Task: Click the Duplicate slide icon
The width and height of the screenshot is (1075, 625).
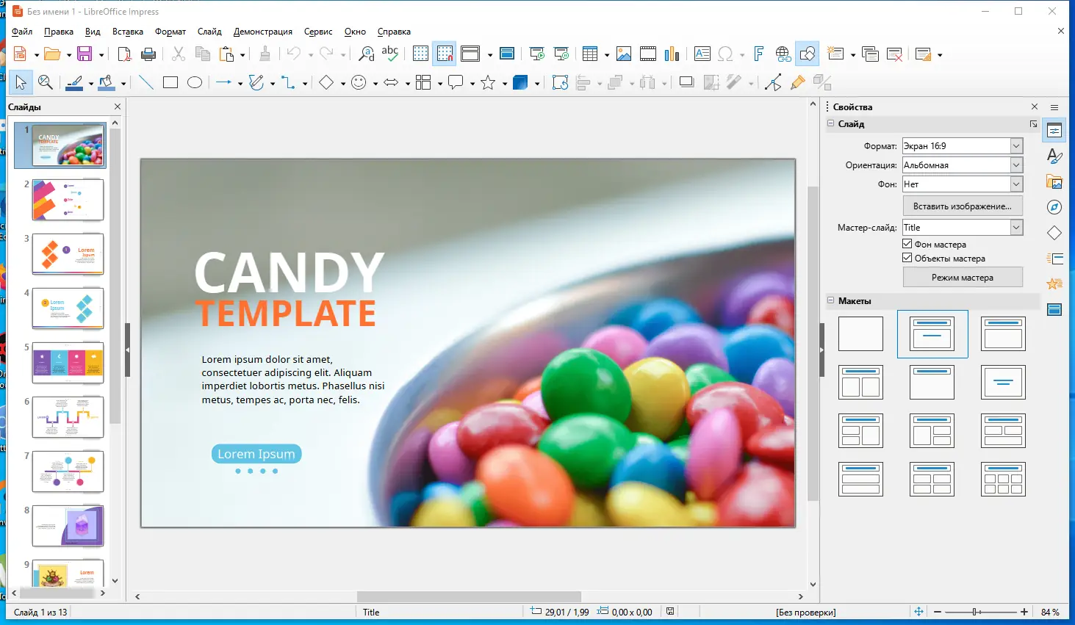Action: click(x=871, y=54)
